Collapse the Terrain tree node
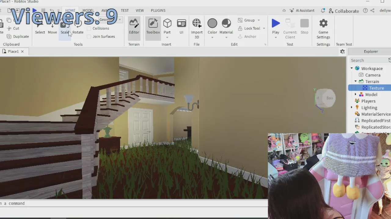Image resolution: width=391 pixels, height=219 pixels. pos(356,82)
